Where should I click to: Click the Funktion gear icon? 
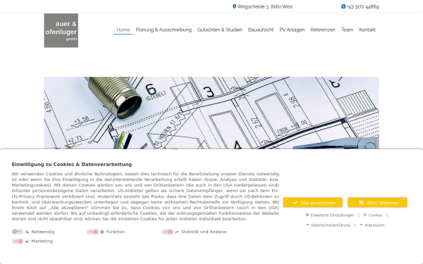[x=102, y=232]
